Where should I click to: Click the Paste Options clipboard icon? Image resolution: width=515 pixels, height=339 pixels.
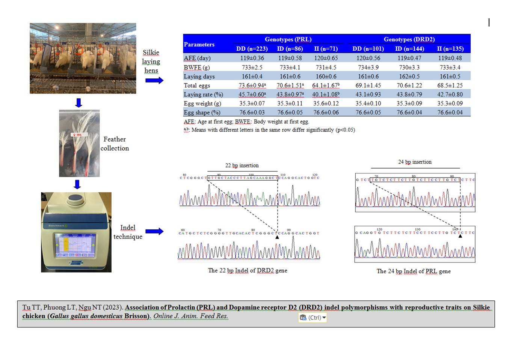coord(303,318)
